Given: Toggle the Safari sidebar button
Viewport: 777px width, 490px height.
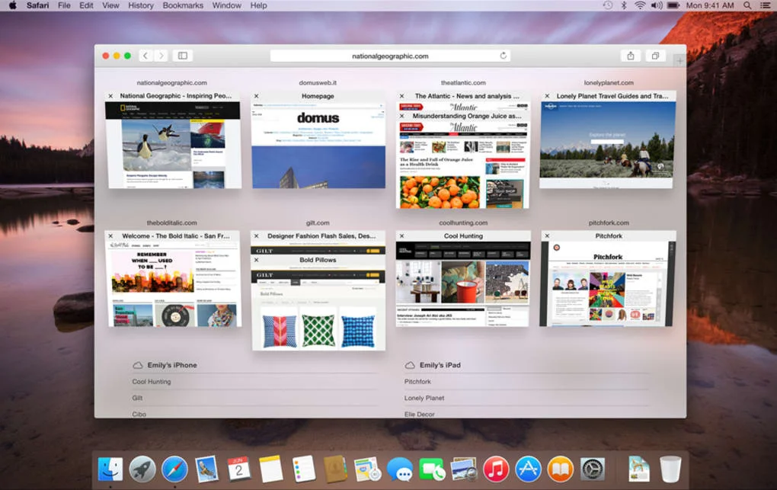Looking at the screenshot, I should [x=182, y=56].
